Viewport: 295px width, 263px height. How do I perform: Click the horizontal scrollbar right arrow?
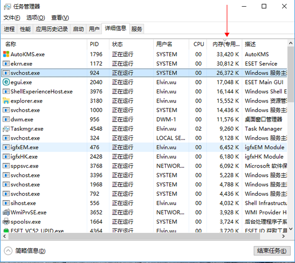[x=283, y=236]
